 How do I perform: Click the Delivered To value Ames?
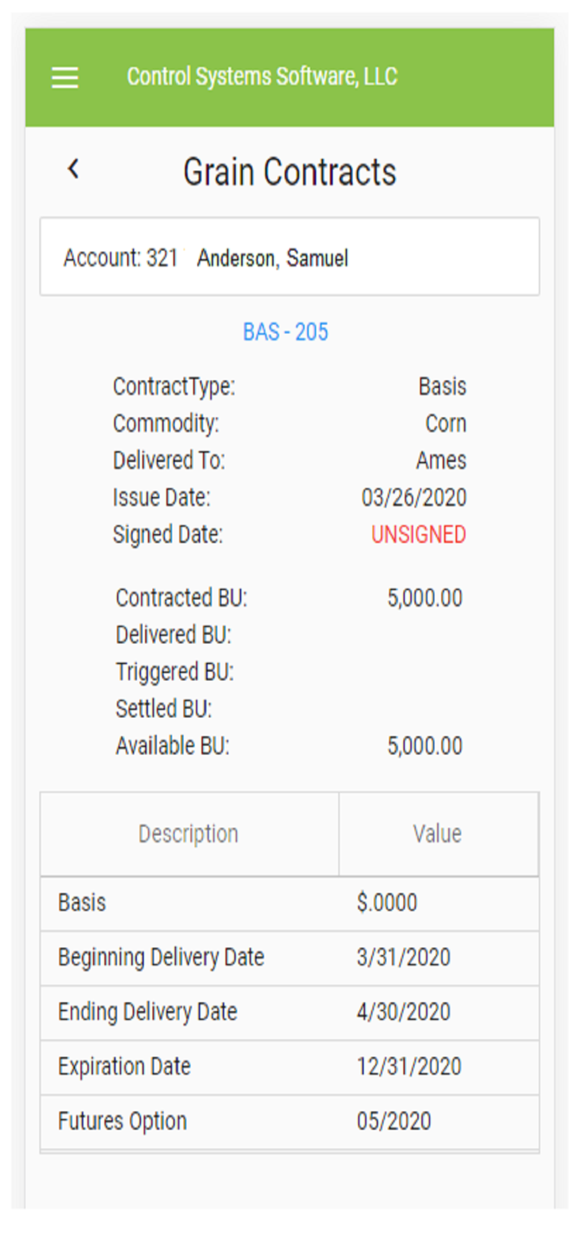(x=441, y=460)
